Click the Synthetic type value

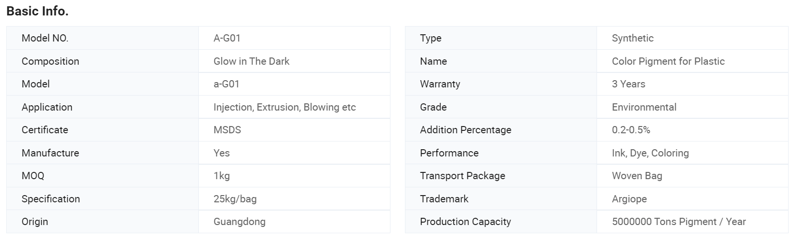(x=632, y=38)
